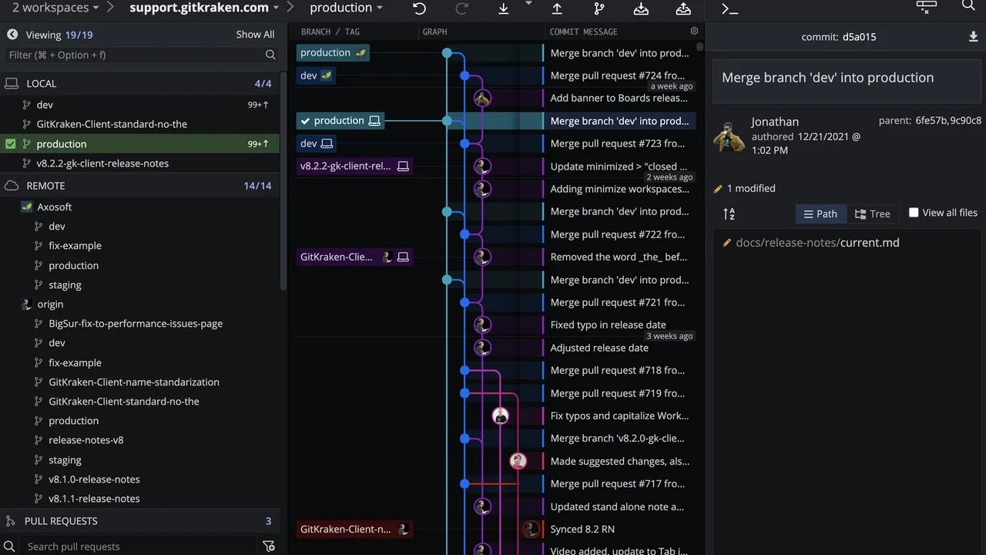Image resolution: width=986 pixels, height=555 pixels.
Task: Toggle the checked box next to local production
Action: pyautogui.click(x=10, y=143)
